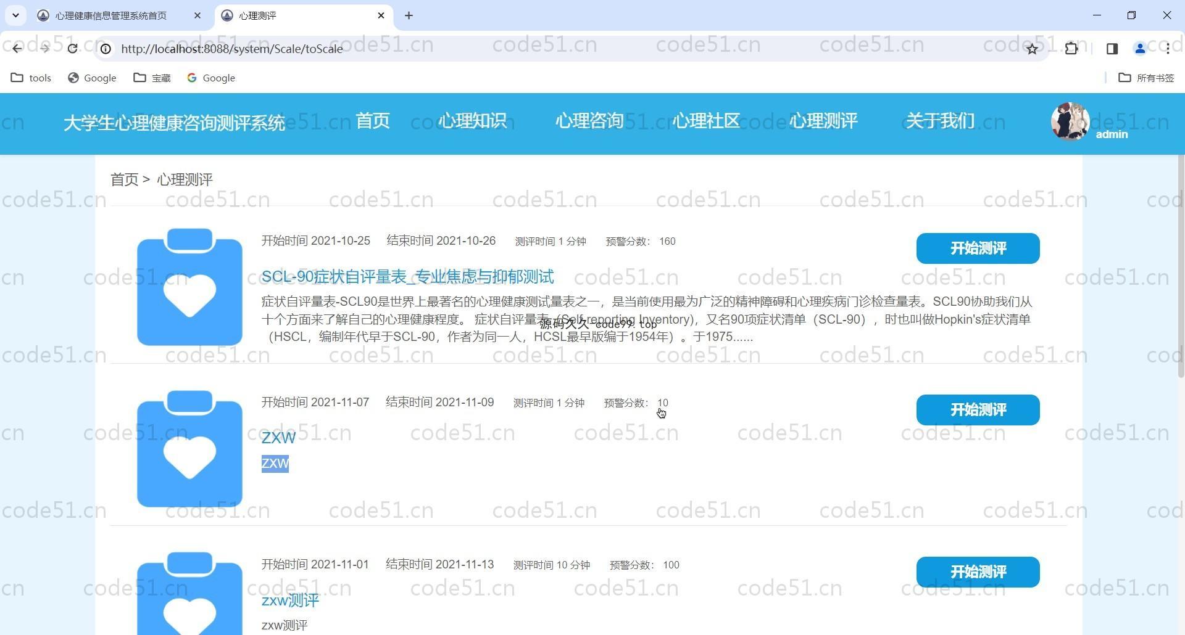Open the extensions puzzle icon
The height and width of the screenshot is (635, 1185).
[x=1071, y=49]
